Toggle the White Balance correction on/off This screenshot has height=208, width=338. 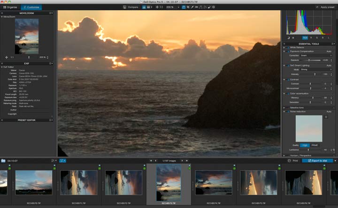(x=288, y=47)
